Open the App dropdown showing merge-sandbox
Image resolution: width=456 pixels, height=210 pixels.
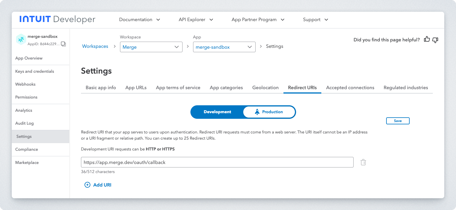[224, 47]
